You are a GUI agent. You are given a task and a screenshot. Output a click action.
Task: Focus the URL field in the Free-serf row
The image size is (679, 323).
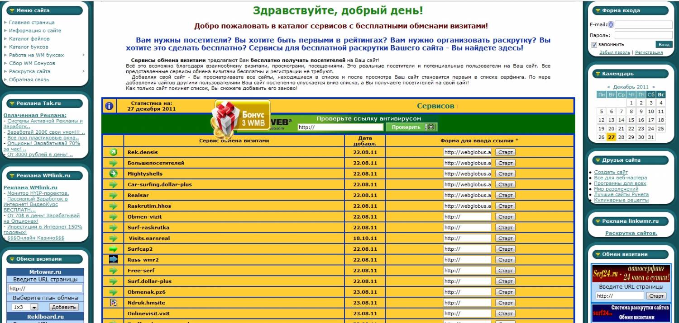pyautogui.click(x=468, y=271)
